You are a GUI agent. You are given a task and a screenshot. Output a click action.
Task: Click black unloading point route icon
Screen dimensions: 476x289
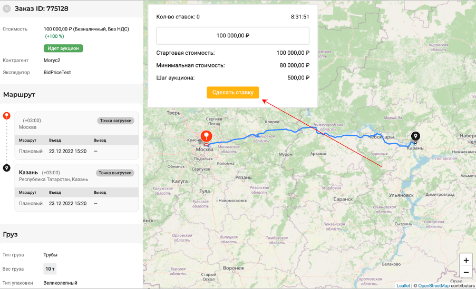point(7,168)
